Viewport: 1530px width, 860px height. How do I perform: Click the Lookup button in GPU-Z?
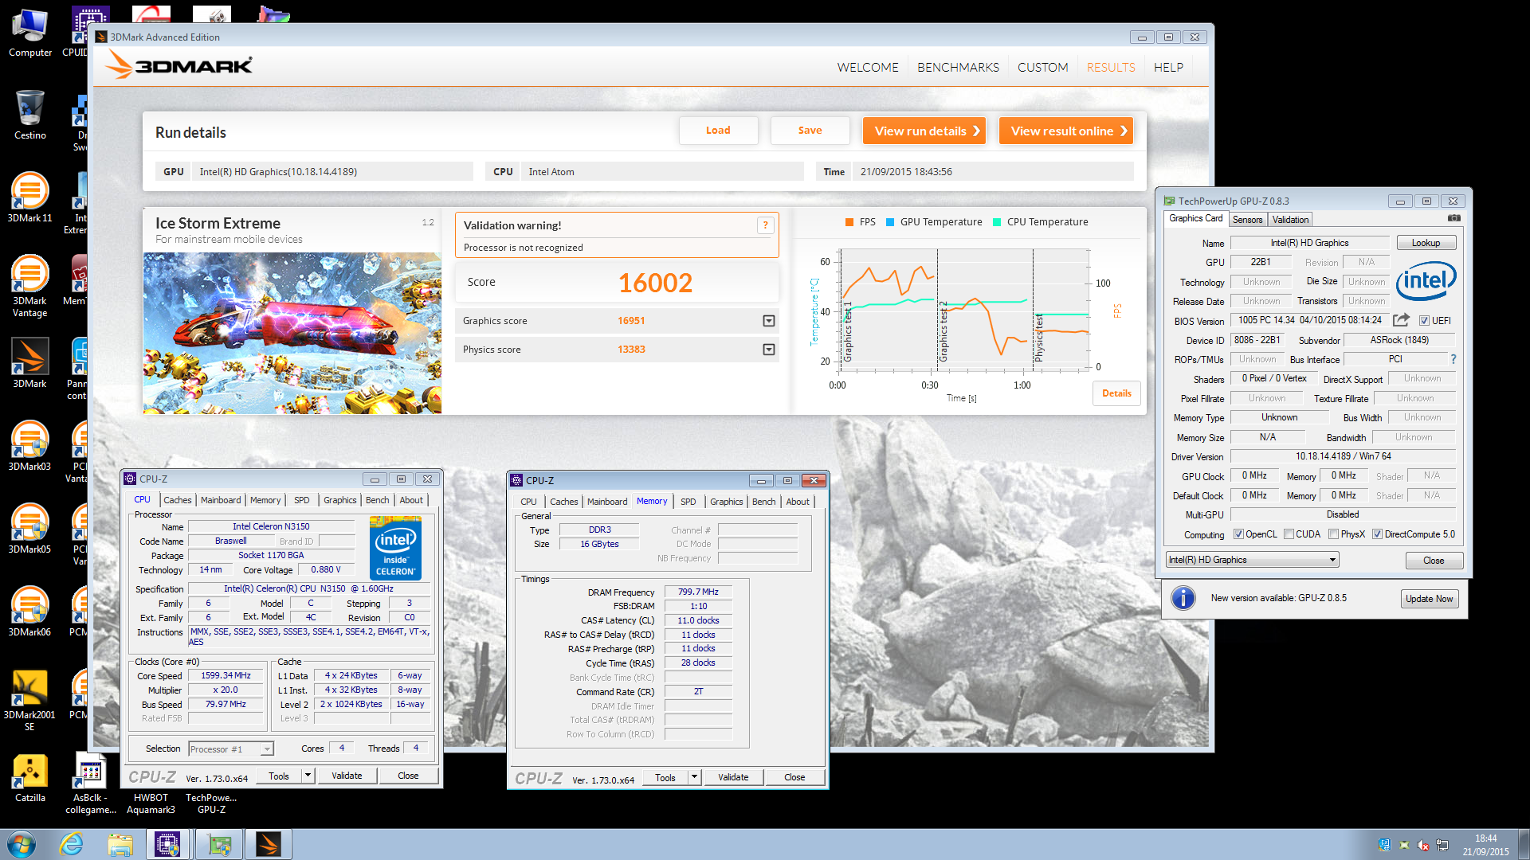[1426, 243]
